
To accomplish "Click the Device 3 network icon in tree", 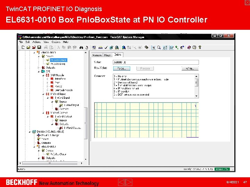I will (34, 132).
